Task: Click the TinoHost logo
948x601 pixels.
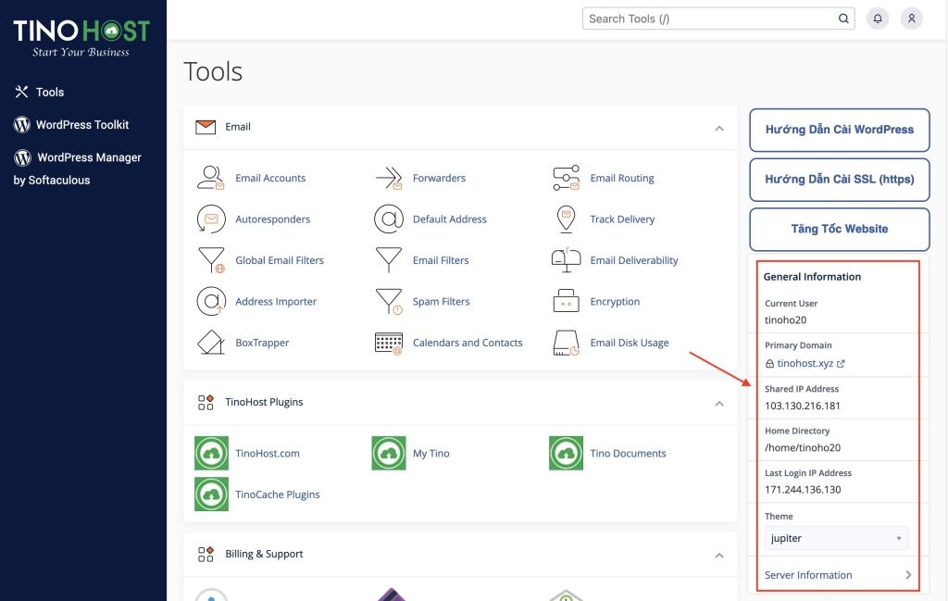Action: point(81,37)
